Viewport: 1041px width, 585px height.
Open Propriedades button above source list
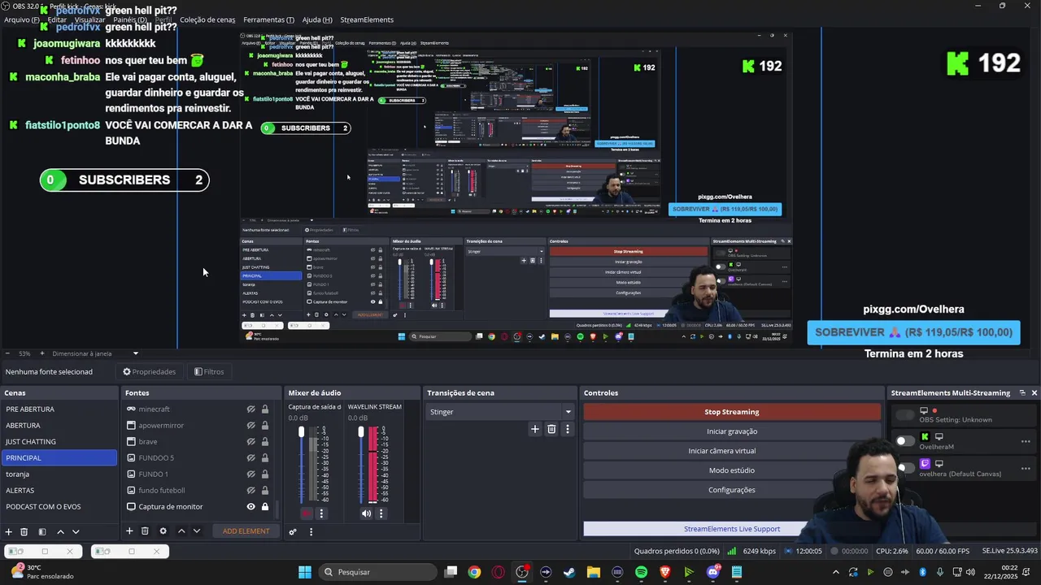point(149,371)
